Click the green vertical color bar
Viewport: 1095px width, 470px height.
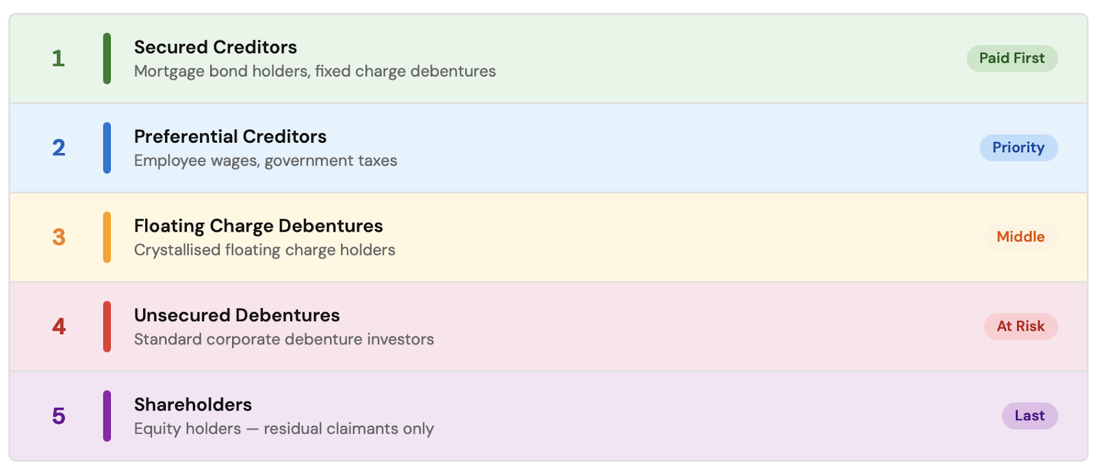107,59
